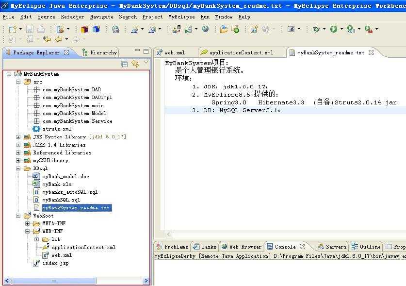Click Package Explorer scroll right arrow
Screen dimensions: 406x286
(146, 281)
